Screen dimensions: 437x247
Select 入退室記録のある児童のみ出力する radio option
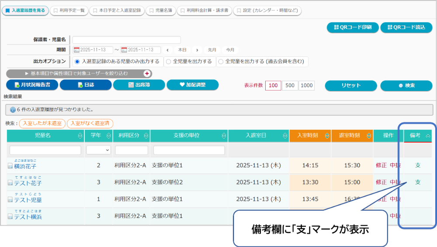pos(77,62)
